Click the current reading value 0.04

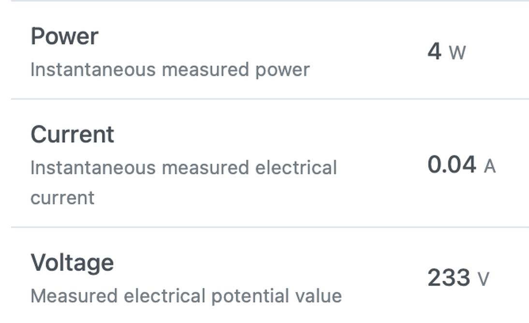tap(452, 165)
